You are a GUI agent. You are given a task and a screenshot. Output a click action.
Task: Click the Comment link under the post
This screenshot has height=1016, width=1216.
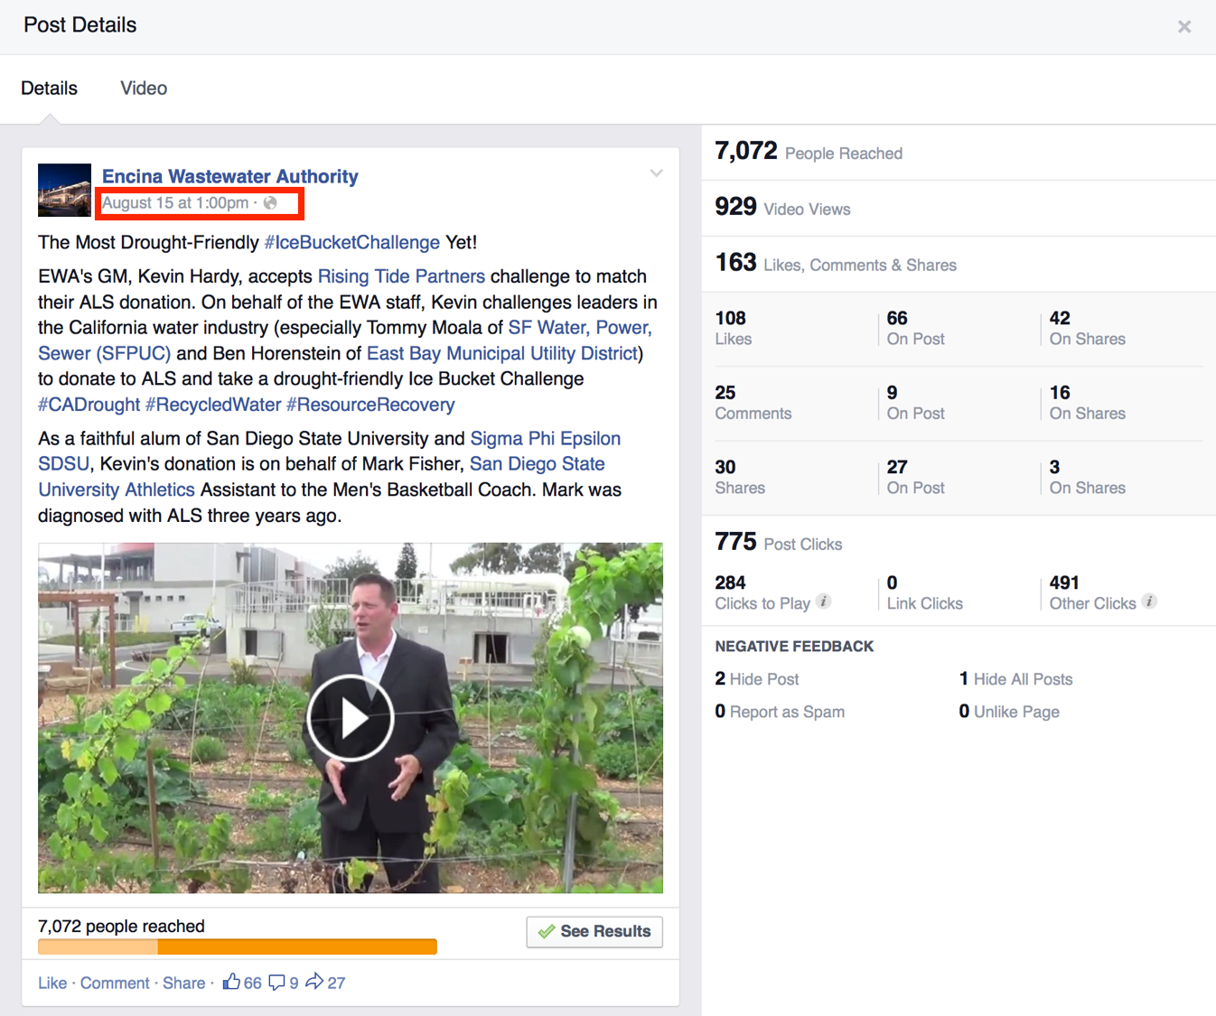point(115,983)
